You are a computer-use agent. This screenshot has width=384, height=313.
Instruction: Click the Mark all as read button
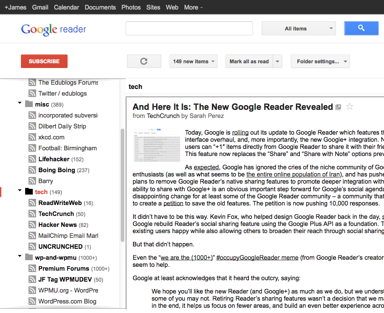point(249,61)
